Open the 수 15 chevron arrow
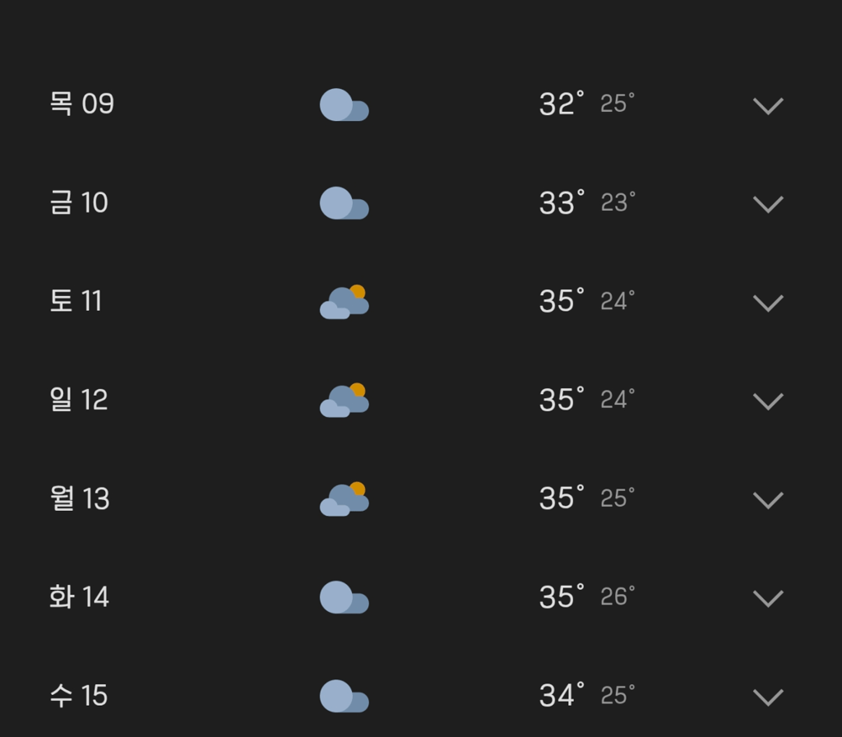 point(769,698)
